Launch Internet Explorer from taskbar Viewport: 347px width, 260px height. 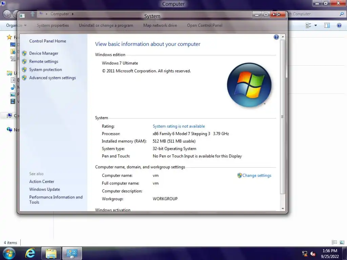[x=30, y=253]
